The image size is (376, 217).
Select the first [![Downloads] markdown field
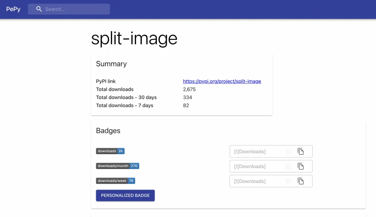point(271,151)
